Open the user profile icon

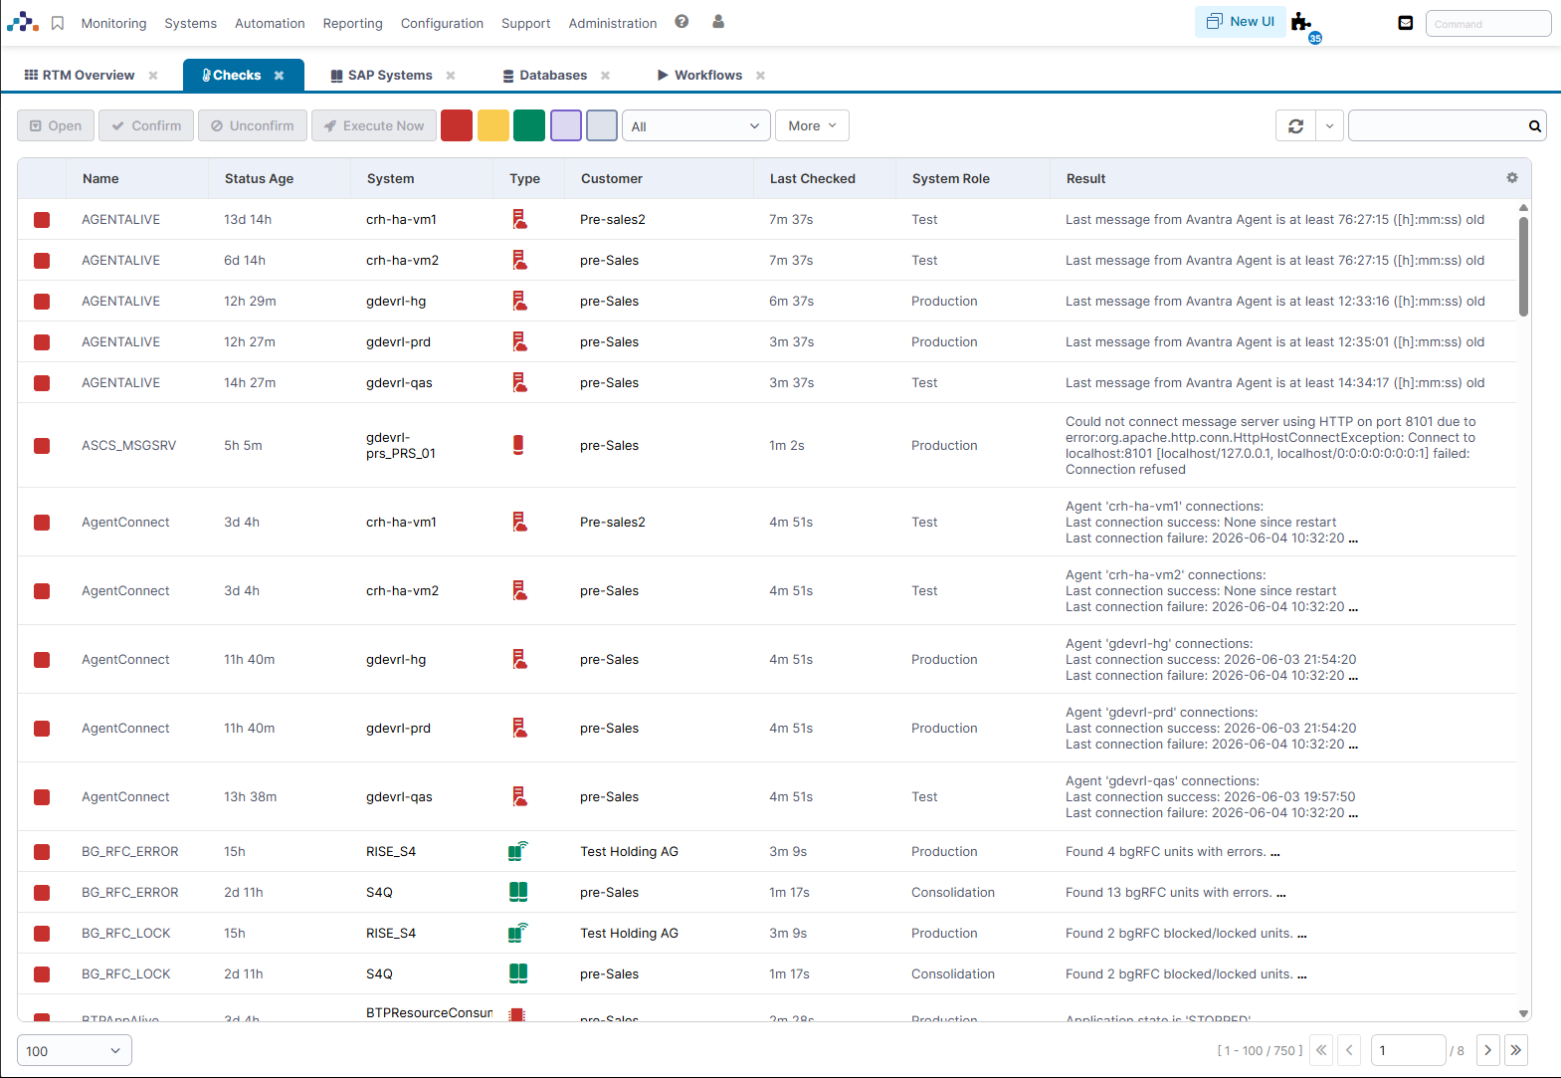(718, 21)
